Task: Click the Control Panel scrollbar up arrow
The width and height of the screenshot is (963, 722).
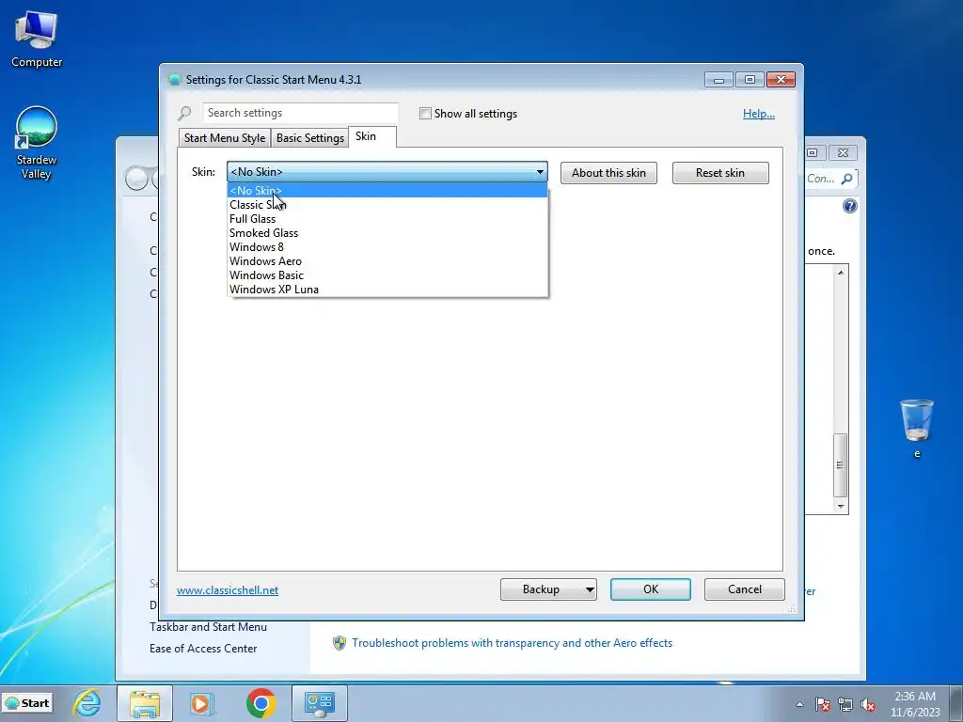Action: 841,272
